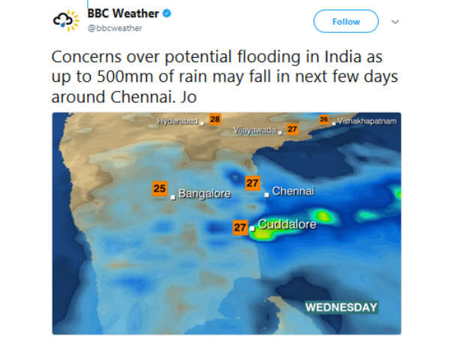The image size is (450, 338).
Task: Click the BBC Weather profile avatar
Action: click(66, 20)
